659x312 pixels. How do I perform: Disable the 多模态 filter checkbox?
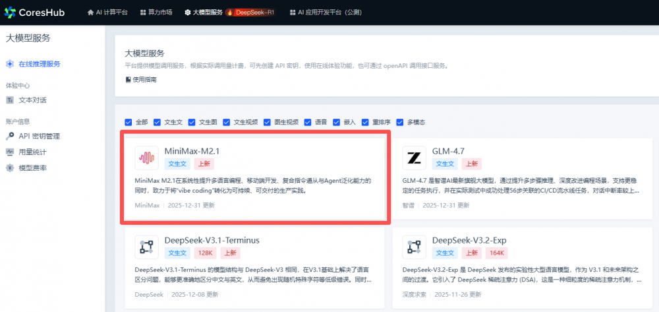pyautogui.click(x=400, y=122)
